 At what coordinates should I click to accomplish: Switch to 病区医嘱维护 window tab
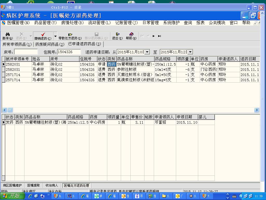tap(12, 185)
